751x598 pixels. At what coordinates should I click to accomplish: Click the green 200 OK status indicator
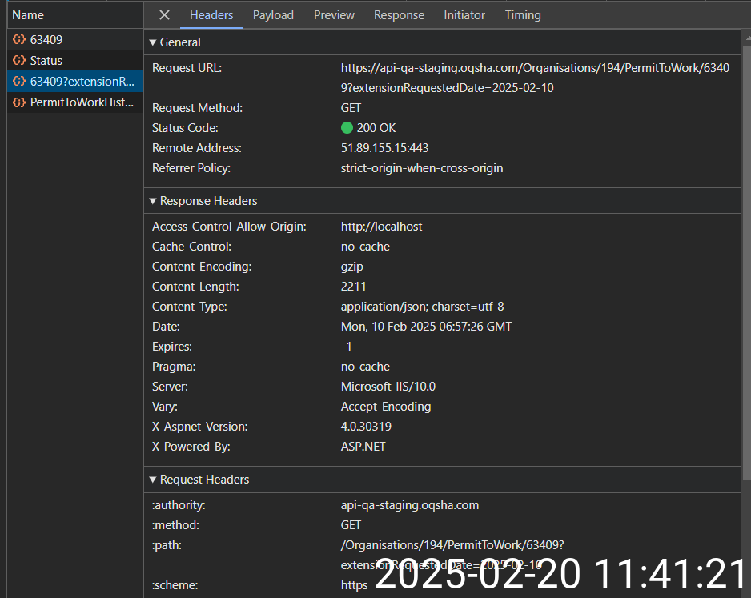point(347,128)
